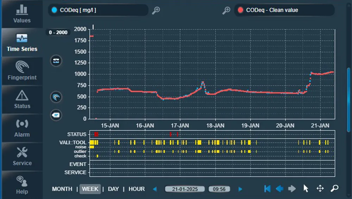Open the CODeq - Clean value selector
Screen dimensions: 352x199
284,10
